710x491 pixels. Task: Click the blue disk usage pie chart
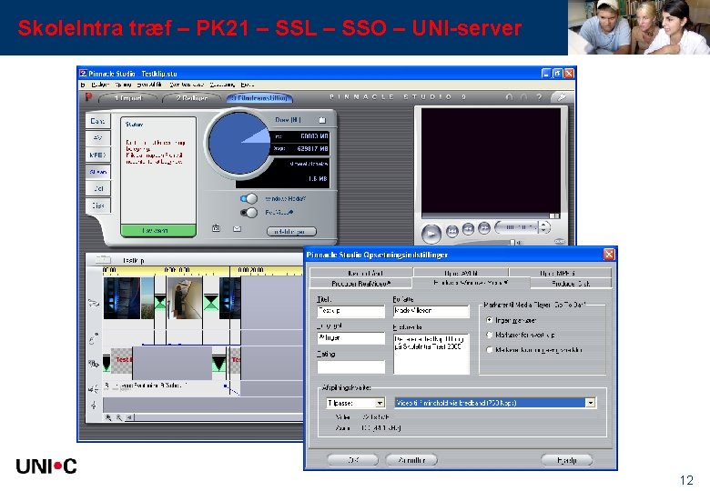[x=239, y=143]
